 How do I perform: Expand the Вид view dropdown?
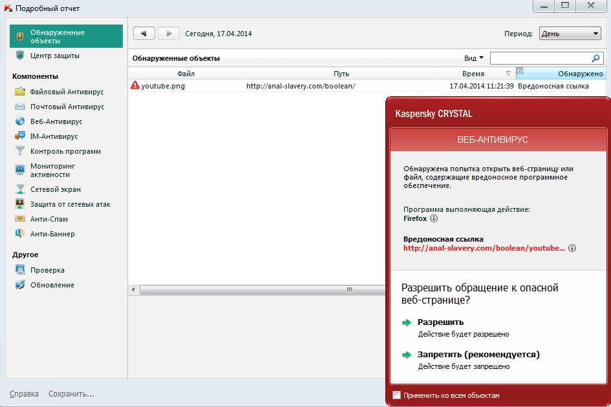coord(474,58)
